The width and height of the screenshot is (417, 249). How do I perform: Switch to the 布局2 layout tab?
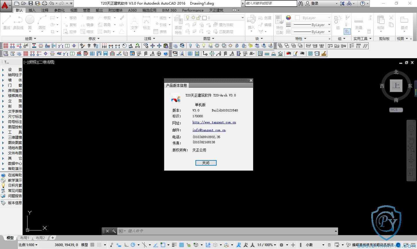click(40, 238)
